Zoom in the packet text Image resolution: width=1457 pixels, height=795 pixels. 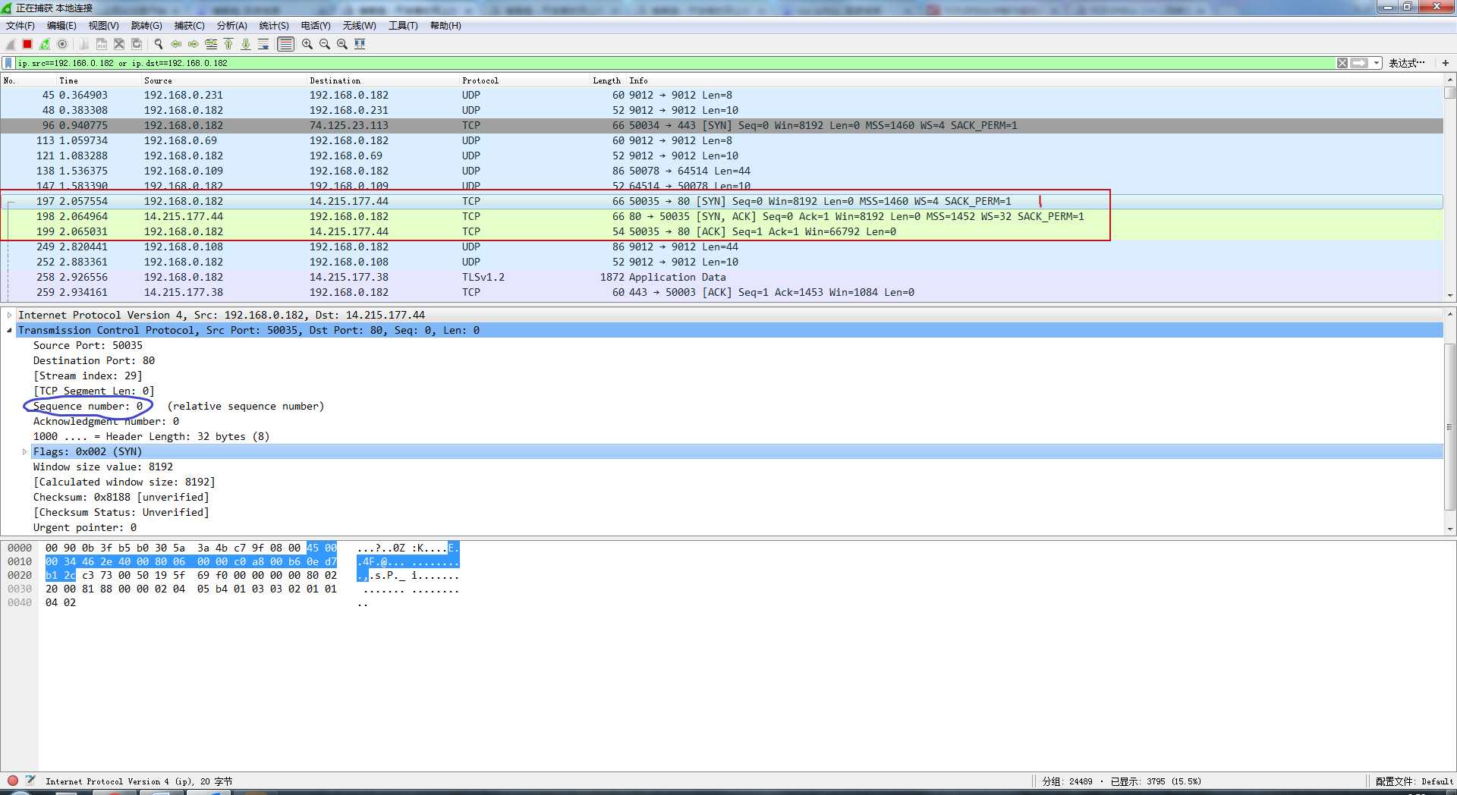307,44
